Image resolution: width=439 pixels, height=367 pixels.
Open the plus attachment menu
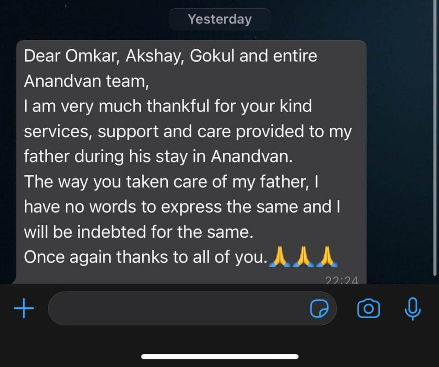[x=24, y=308]
